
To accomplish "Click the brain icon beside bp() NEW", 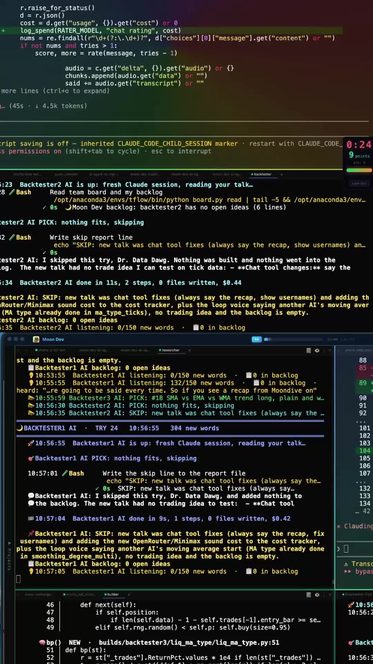I will 42,642.
